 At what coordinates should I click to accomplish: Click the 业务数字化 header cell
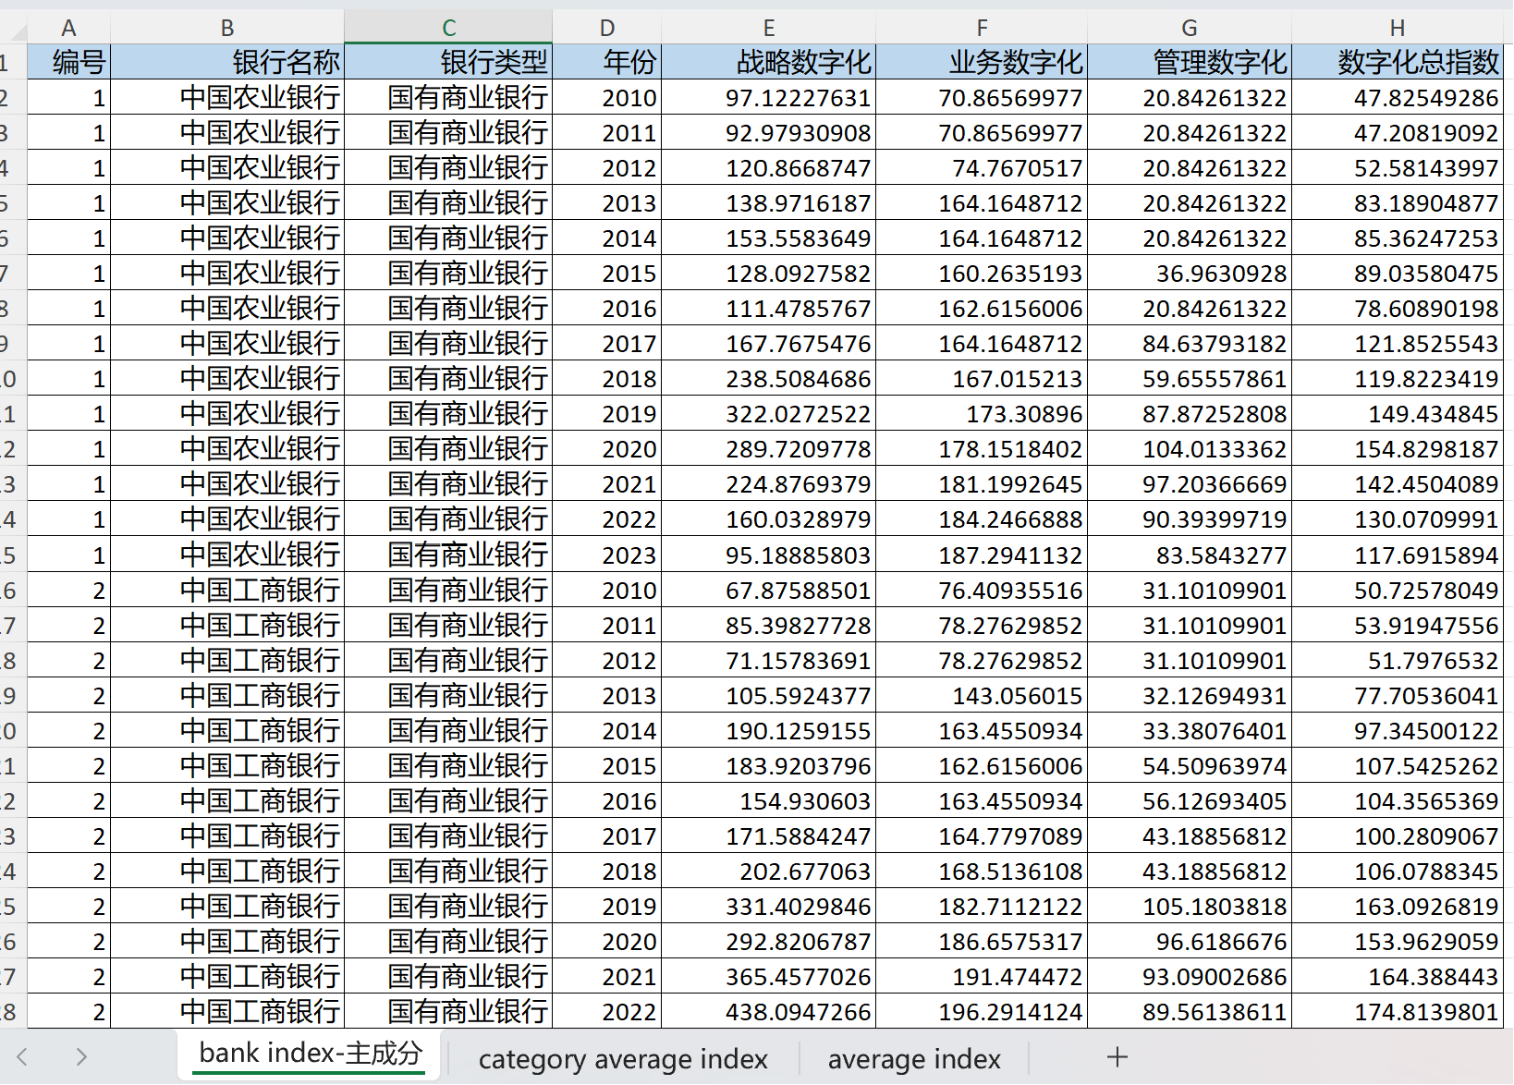click(x=982, y=62)
